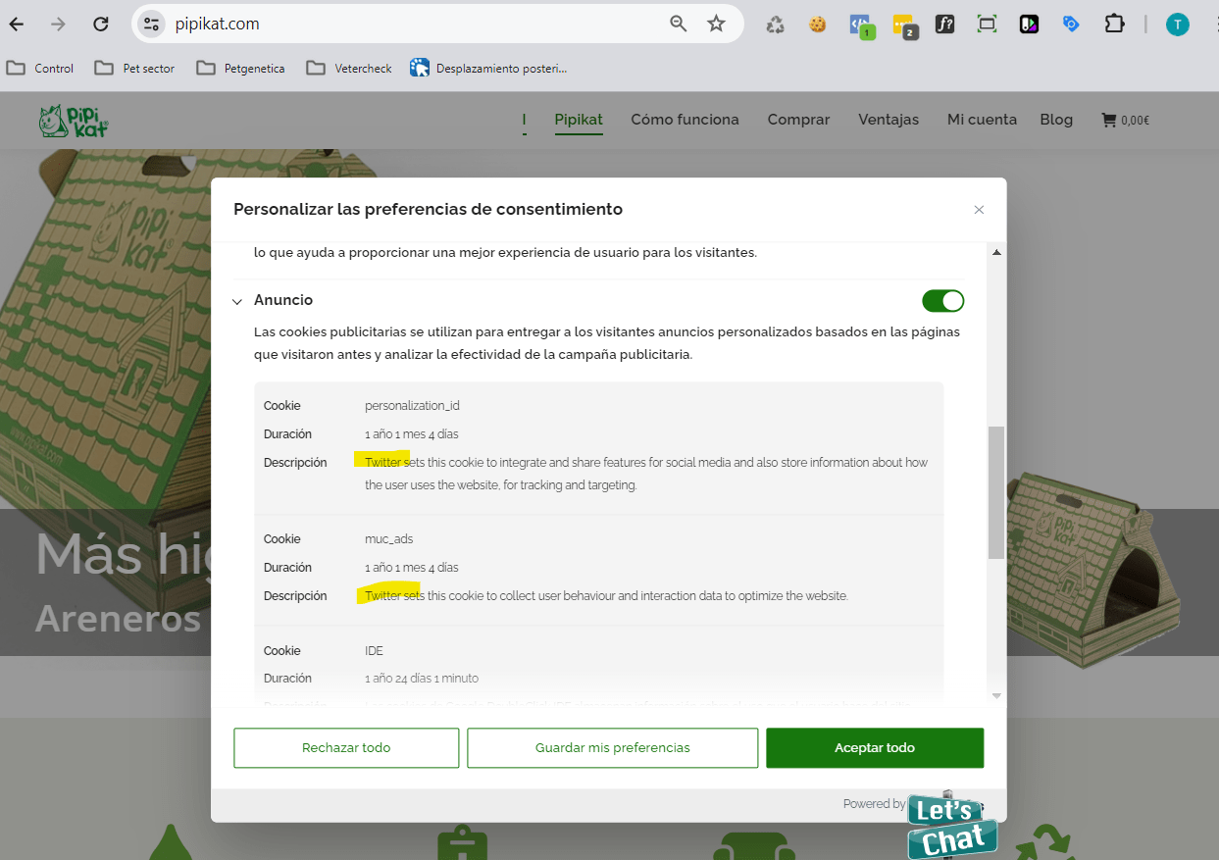Disable the Anuncio cookies toggle
The height and width of the screenshot is (860, 1219).
[943, 301]
